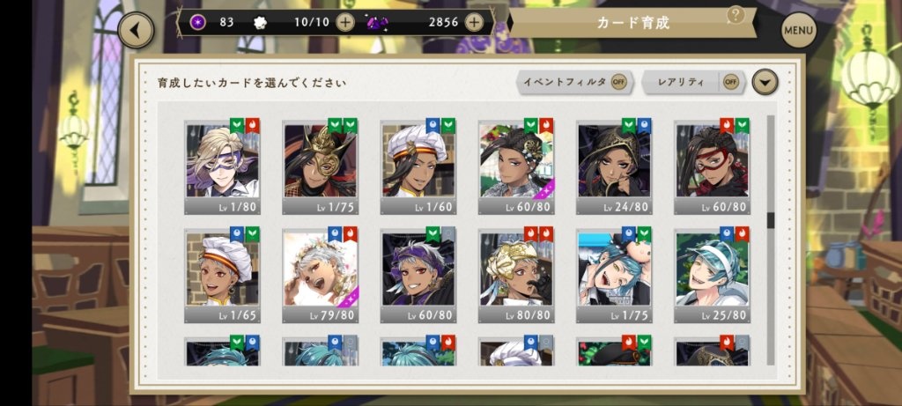Select the blond masked card Lv 1/80
Viewport: 902px width, 406px height.
click(x=222, y=166)
